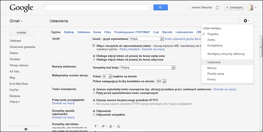Click the blue search magnifier button
This screenshot has width=263, height=132.
point(160,8)
